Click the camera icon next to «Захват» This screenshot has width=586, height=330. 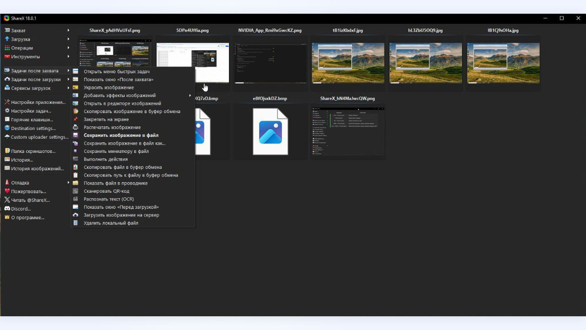7,31
